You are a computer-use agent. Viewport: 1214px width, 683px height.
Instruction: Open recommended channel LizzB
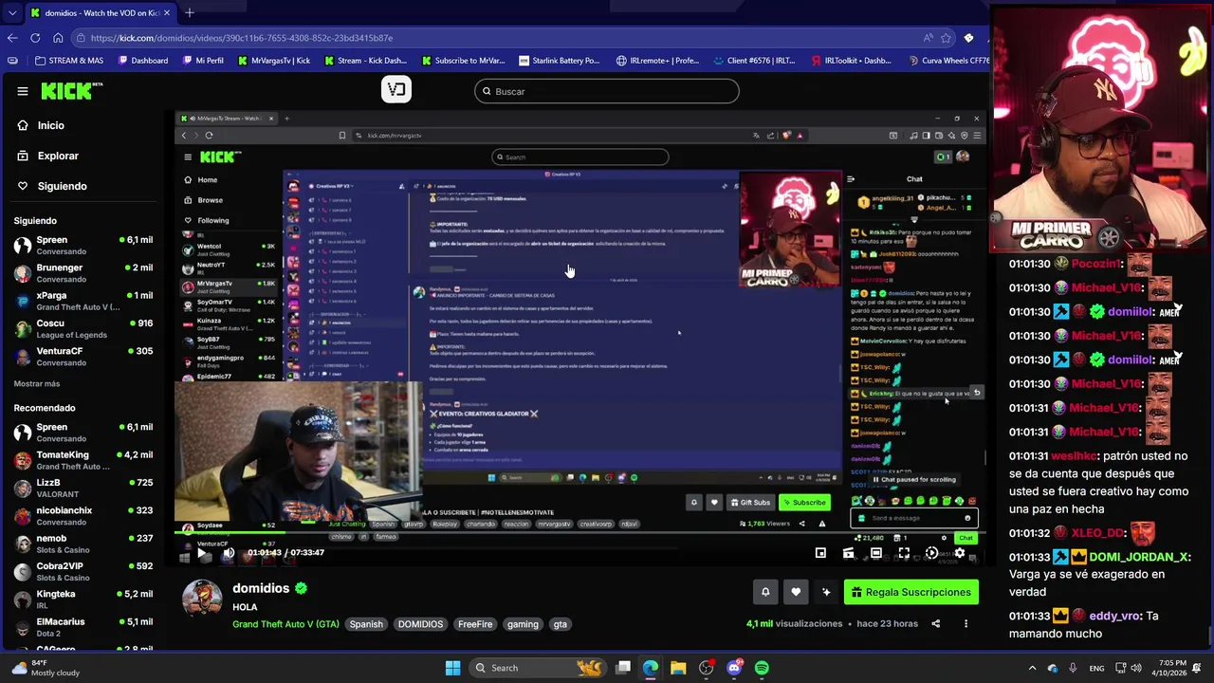[83, 488]
